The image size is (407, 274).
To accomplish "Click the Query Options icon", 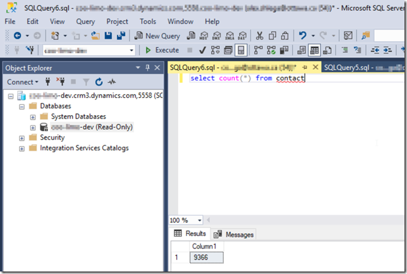I will pos(228,50).
